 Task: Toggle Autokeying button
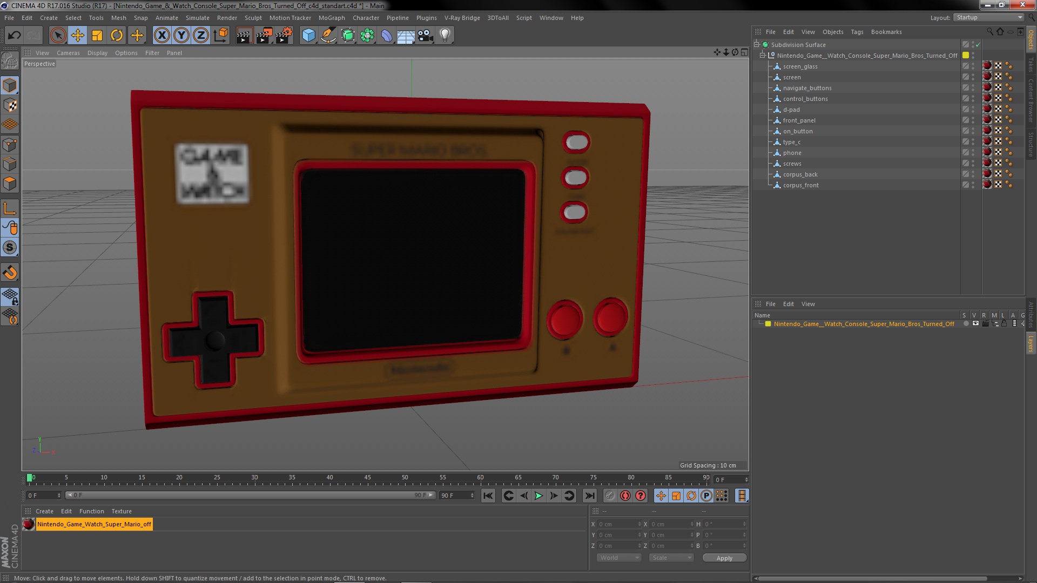625,496
